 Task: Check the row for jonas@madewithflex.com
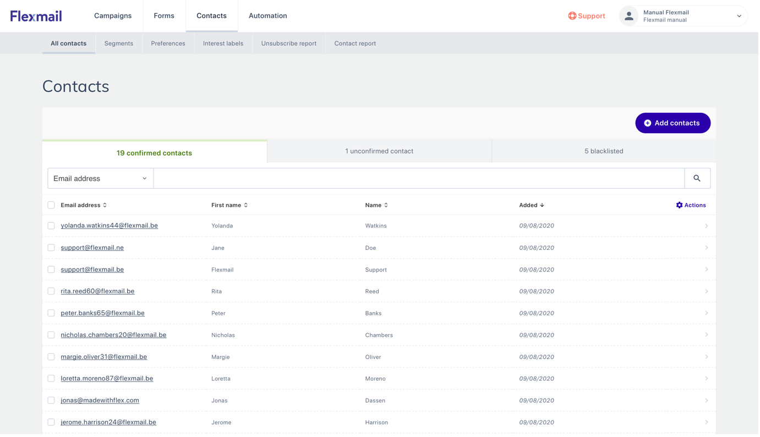51,400
